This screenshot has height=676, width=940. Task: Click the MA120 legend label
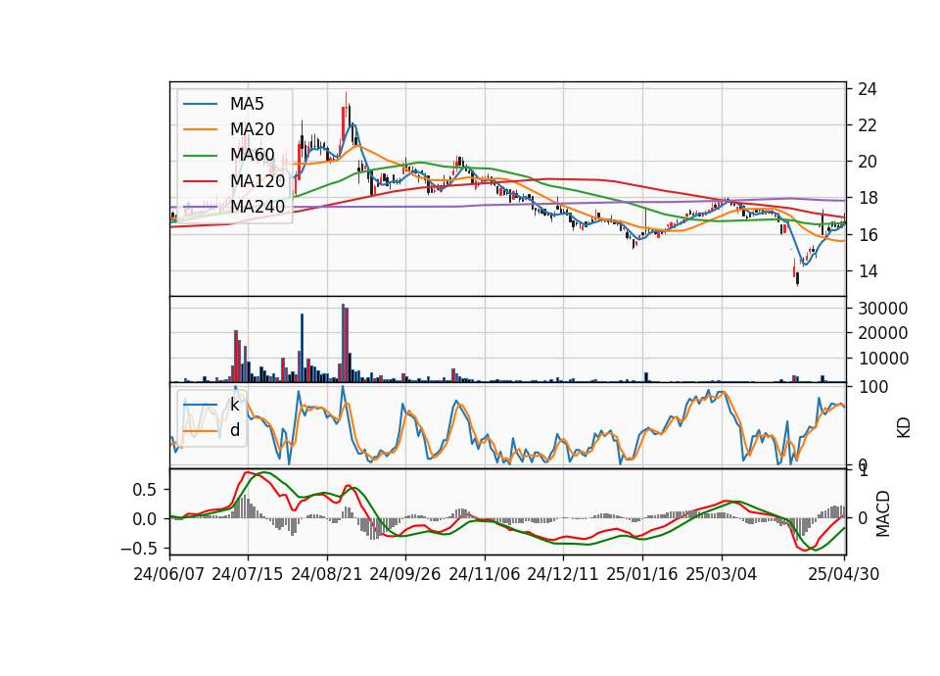(x=258, y=181)
